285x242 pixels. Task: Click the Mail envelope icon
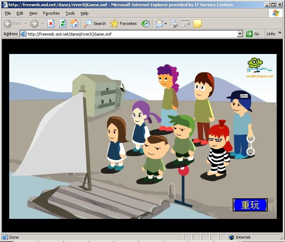pos(159,24)
